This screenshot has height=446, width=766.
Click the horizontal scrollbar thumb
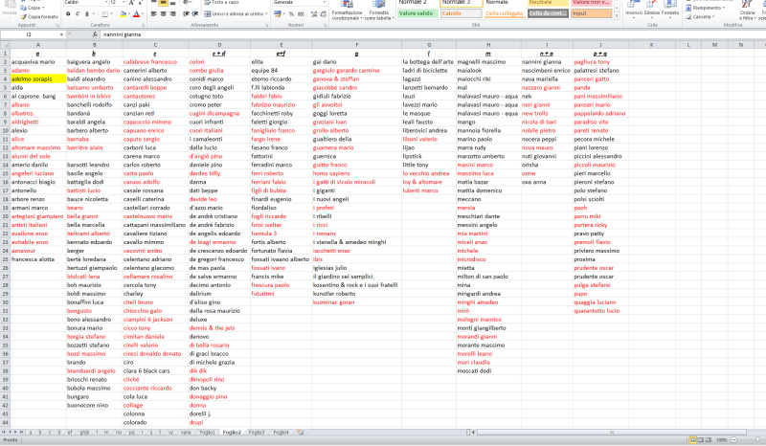tap(611, 433)
